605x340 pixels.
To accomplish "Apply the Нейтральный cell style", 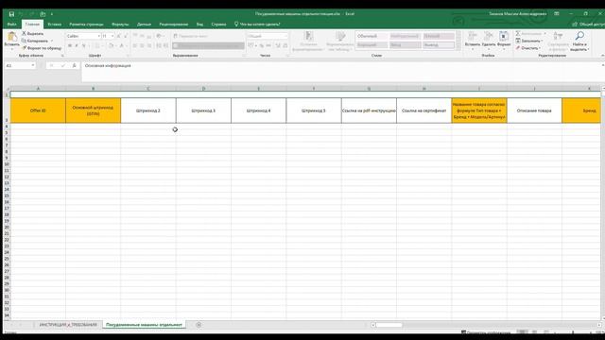I will [x=405, y=36].
